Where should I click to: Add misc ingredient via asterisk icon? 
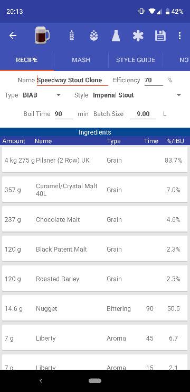click(138, 35)
